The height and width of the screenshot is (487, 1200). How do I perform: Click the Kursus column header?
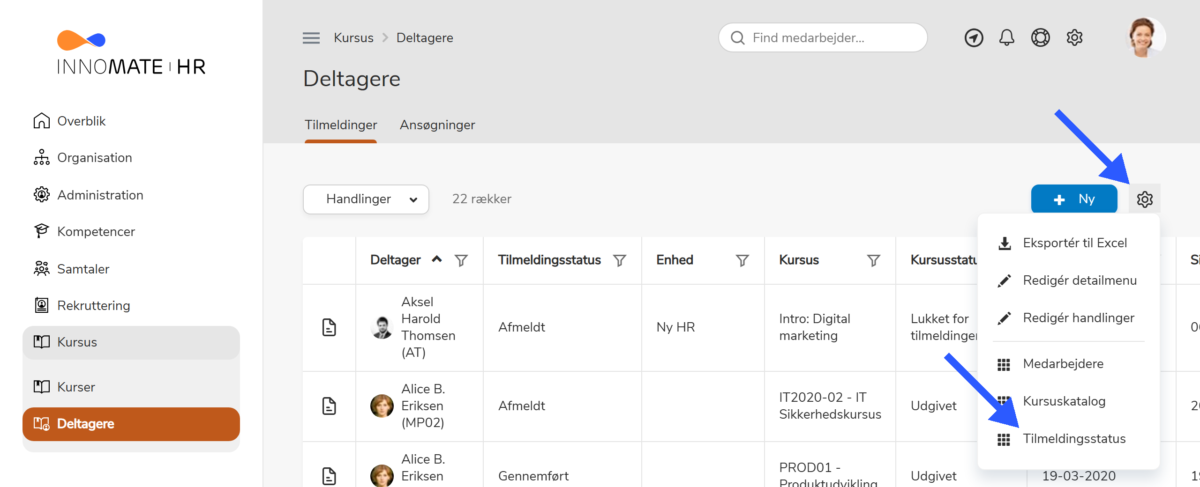(x=799, y=260)
